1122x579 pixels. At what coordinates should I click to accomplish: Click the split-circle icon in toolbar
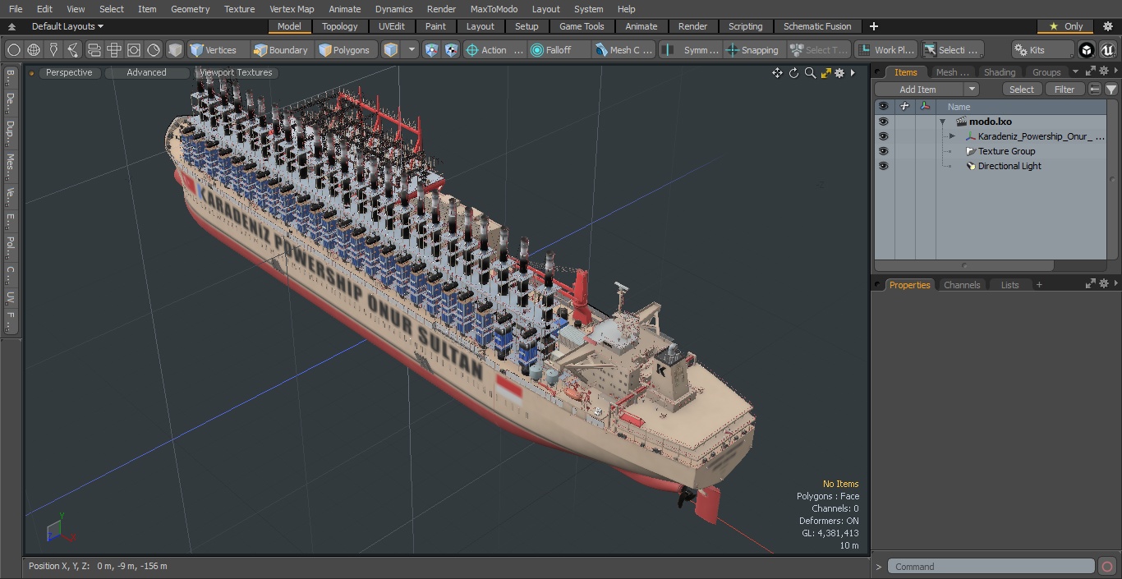point(154,50)
